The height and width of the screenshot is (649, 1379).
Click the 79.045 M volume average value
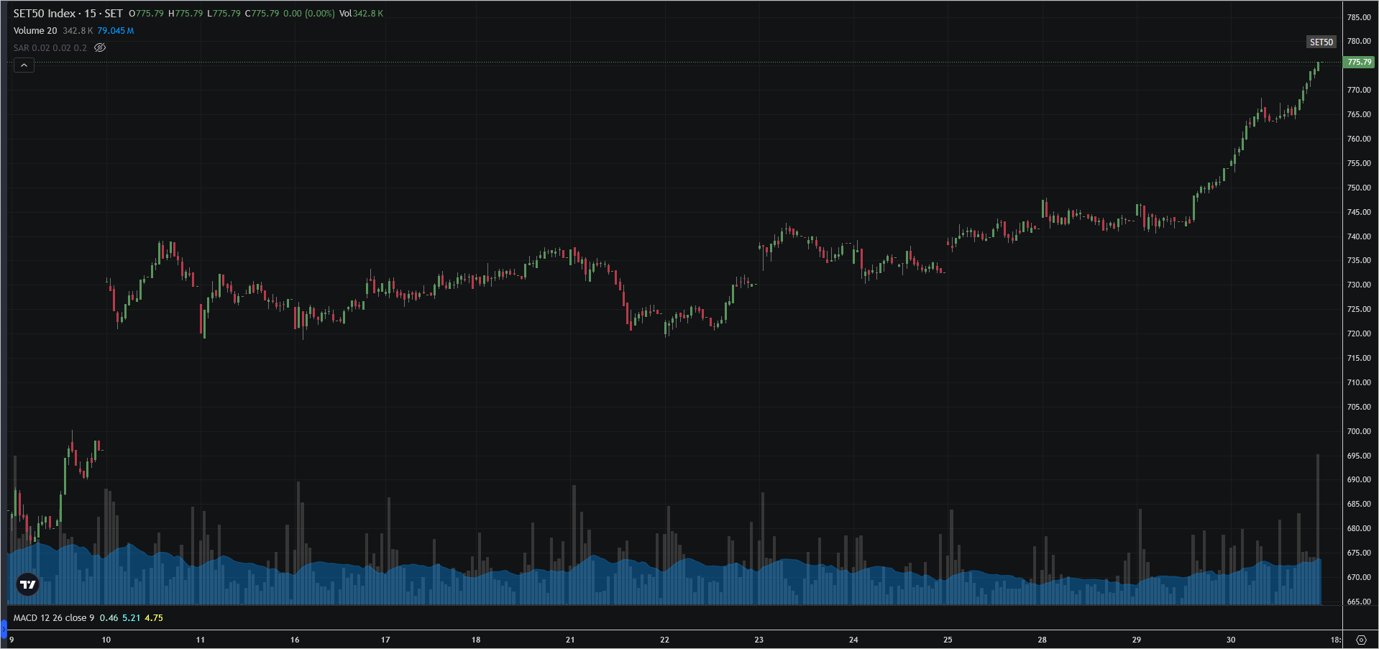click(116, 31)
